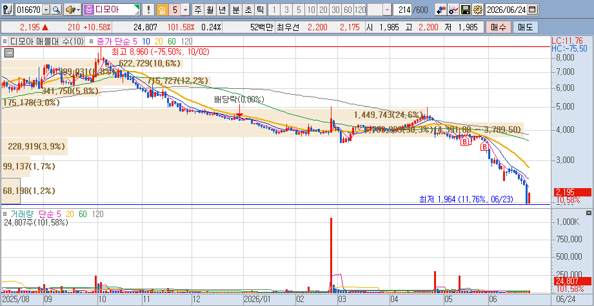The height and width of the screenshot is (306, 594).
Task: Click the 매도 sell button
Action: [x=525, y=27]
